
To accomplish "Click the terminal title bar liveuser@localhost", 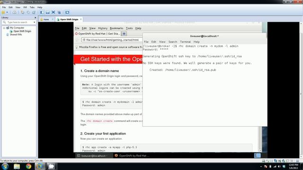I will click(204, 36).
